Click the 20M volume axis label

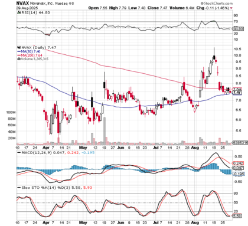(x=12, y=138)
